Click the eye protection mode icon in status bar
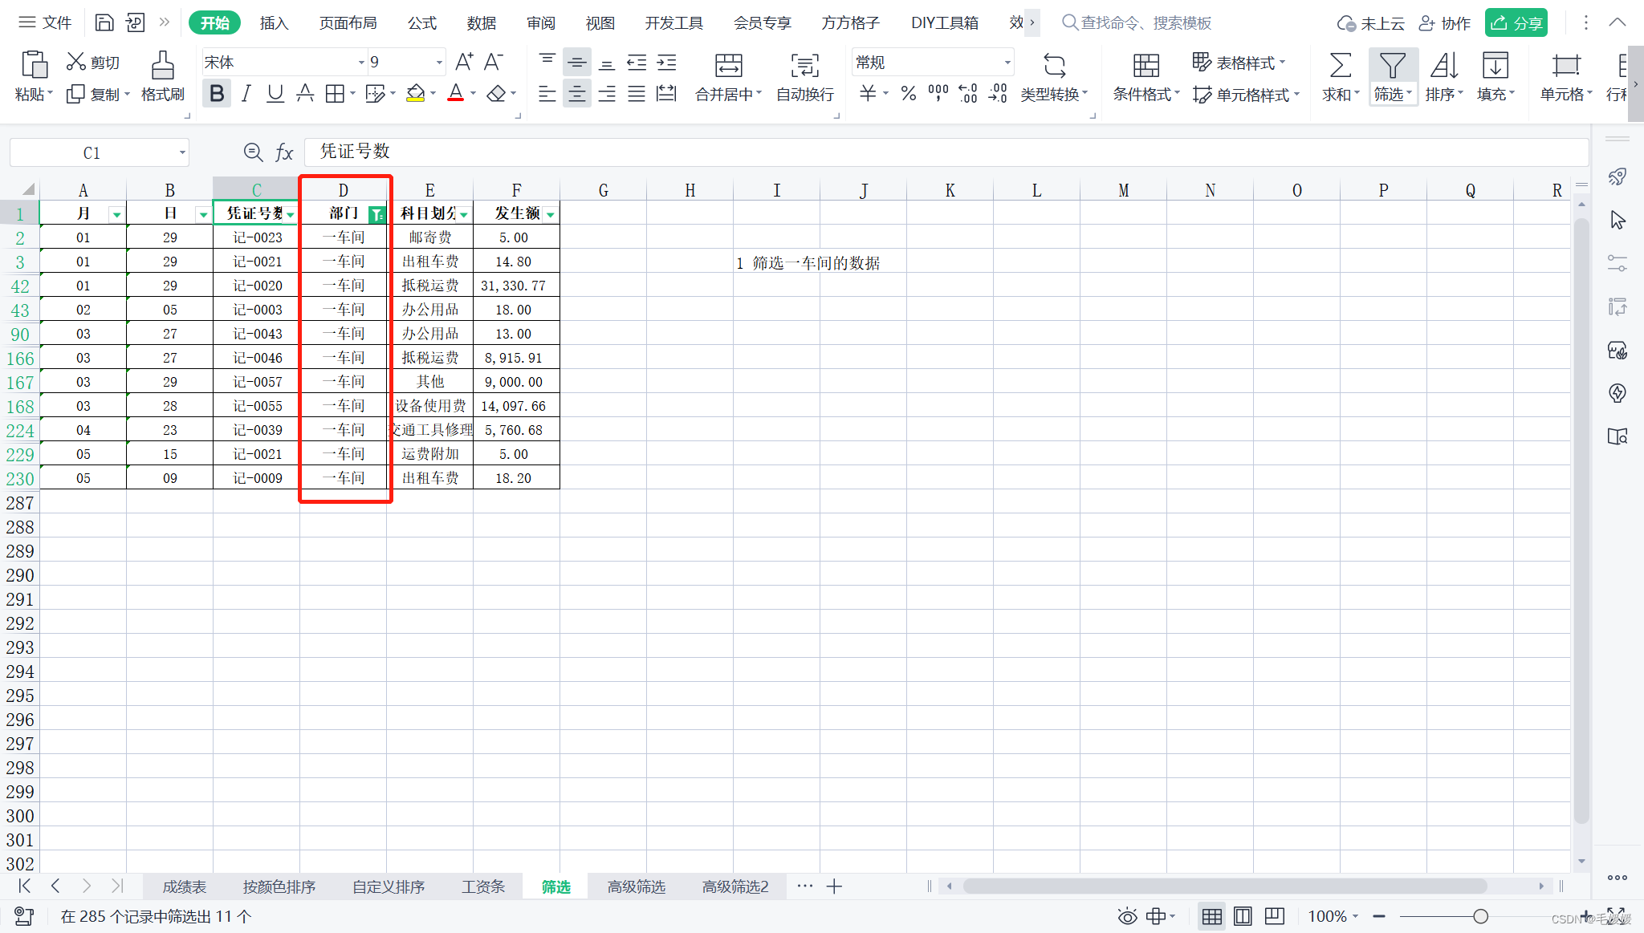Screen dimensions: 1644x933 click(x=1127, y=916)
